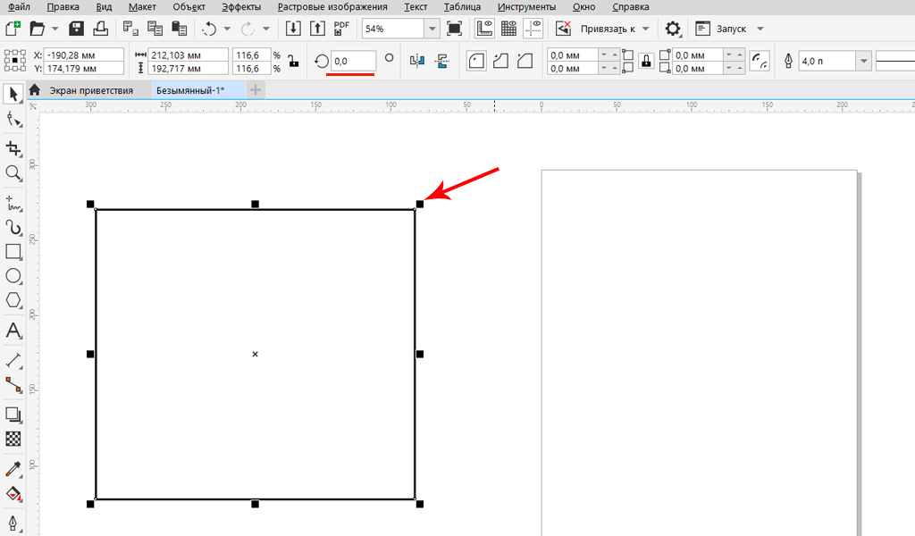Toggle the corner radius lock button
915x536 pixels.
643,61
